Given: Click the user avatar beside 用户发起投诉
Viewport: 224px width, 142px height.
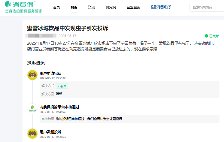Looking at the screenshot, I should (32, 134).
